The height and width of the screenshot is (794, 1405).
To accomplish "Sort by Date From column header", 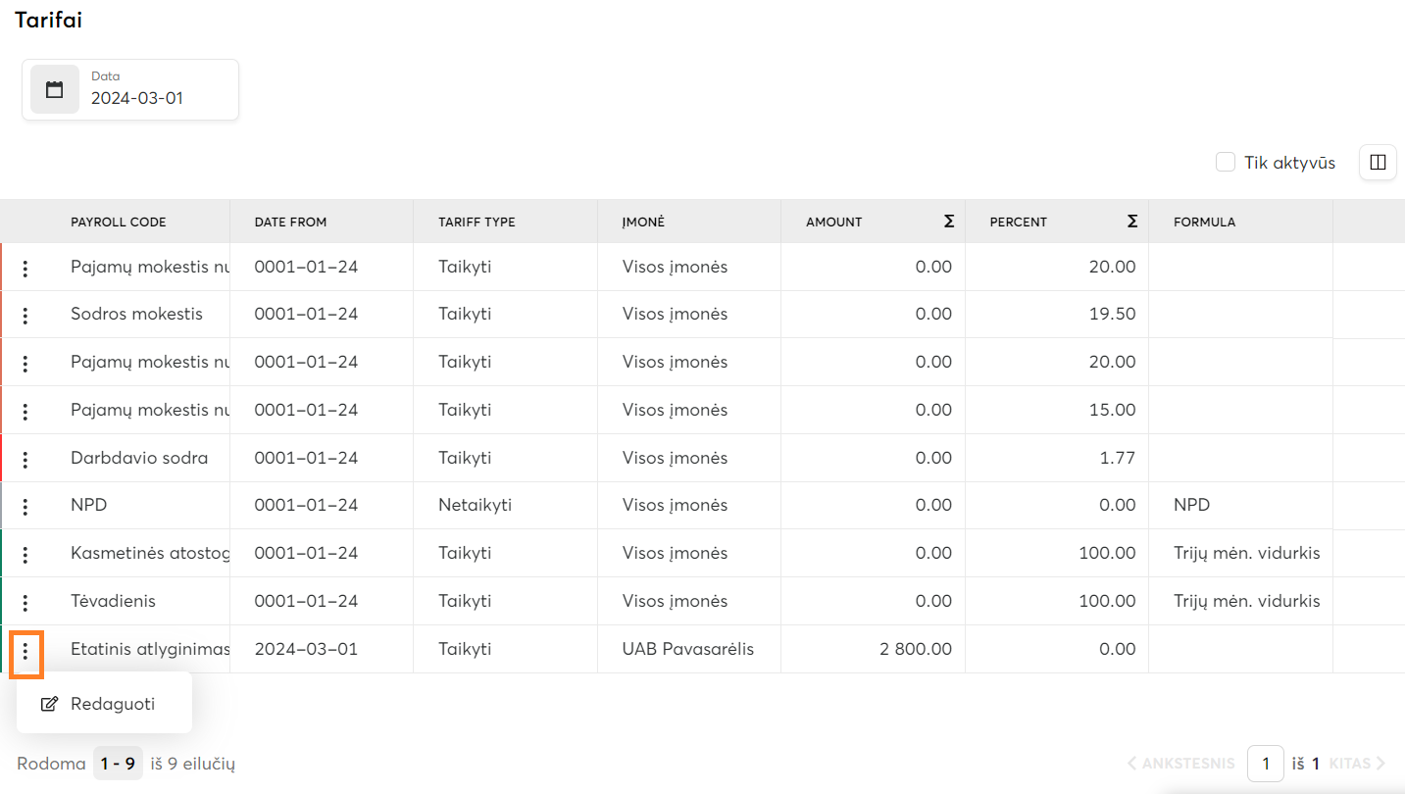I will click(x=290, y=223).
